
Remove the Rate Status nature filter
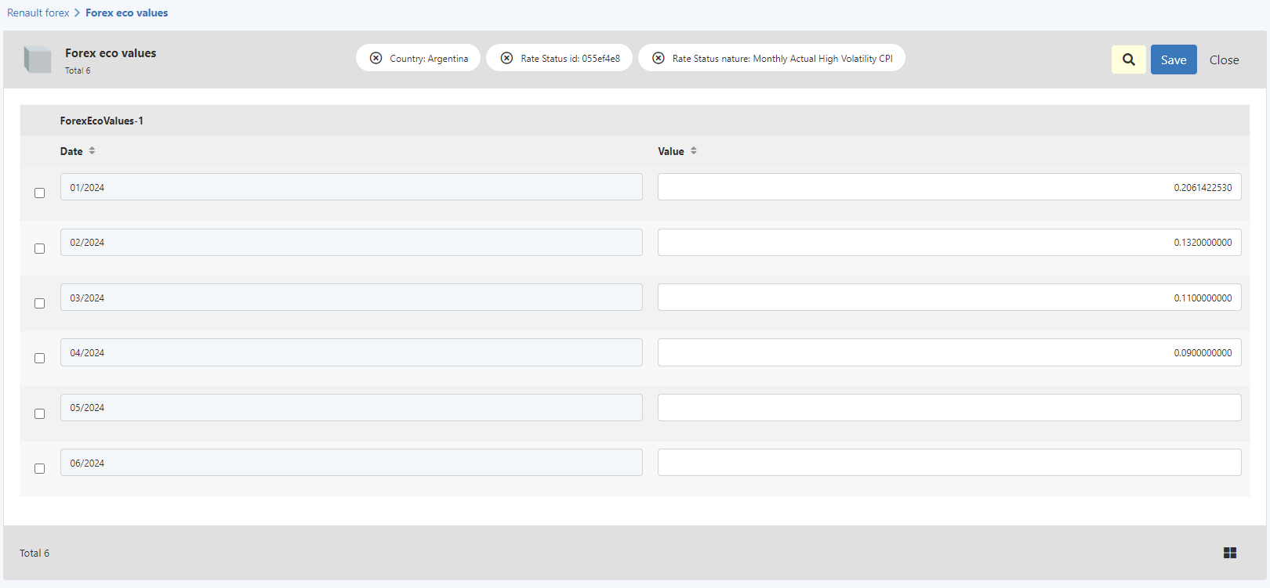pyautogui.click(x=659, y=58)
